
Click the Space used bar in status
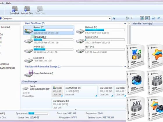(x=38, y=113)
